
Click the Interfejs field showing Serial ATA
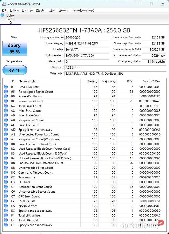pyautogui.click(x=87, y=50)
